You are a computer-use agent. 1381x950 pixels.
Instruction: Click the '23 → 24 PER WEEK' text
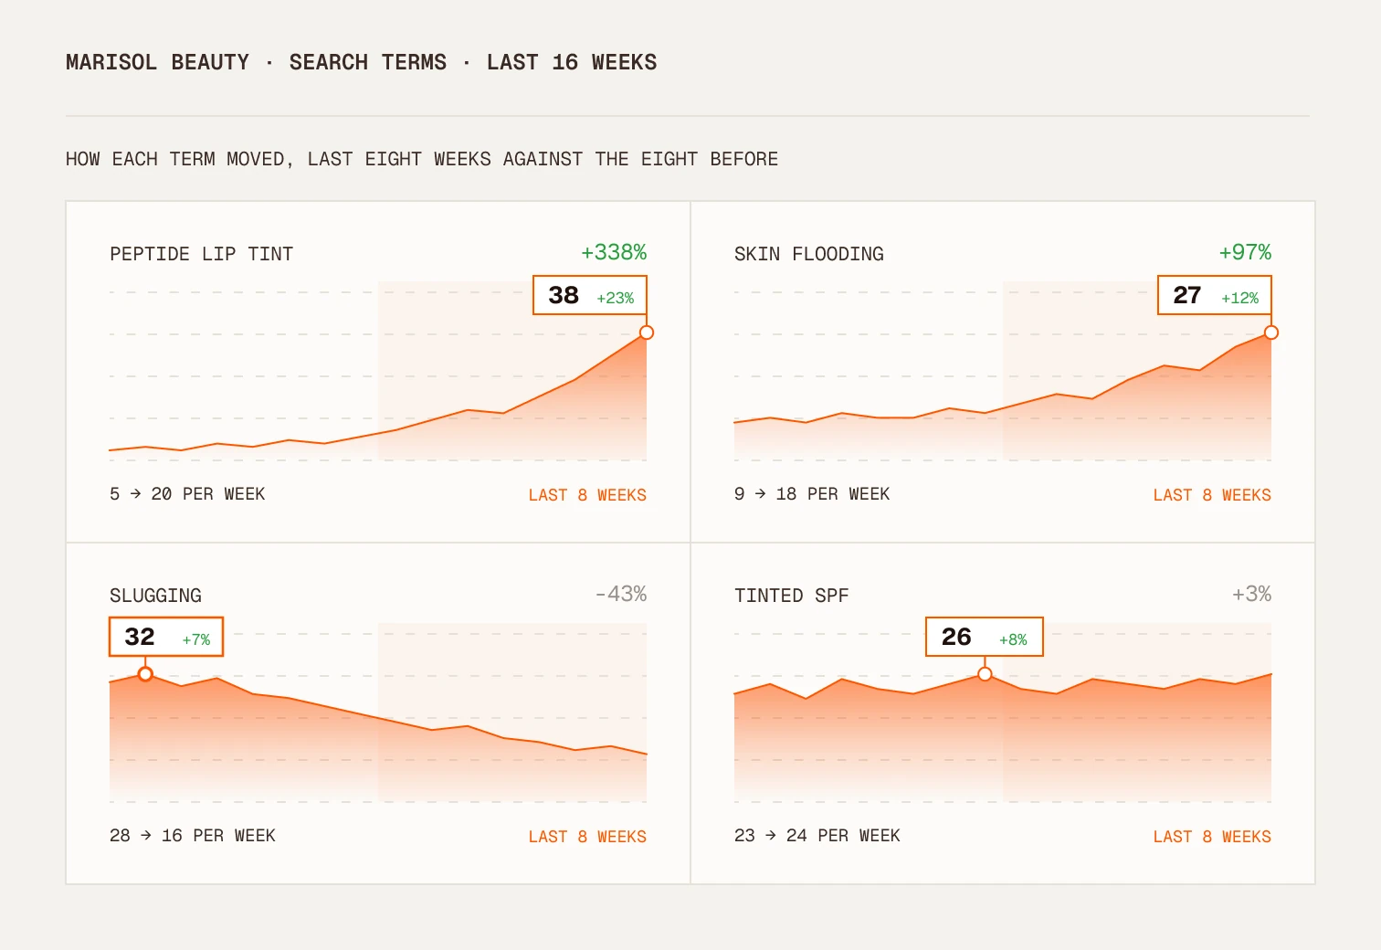coord(817,836)
